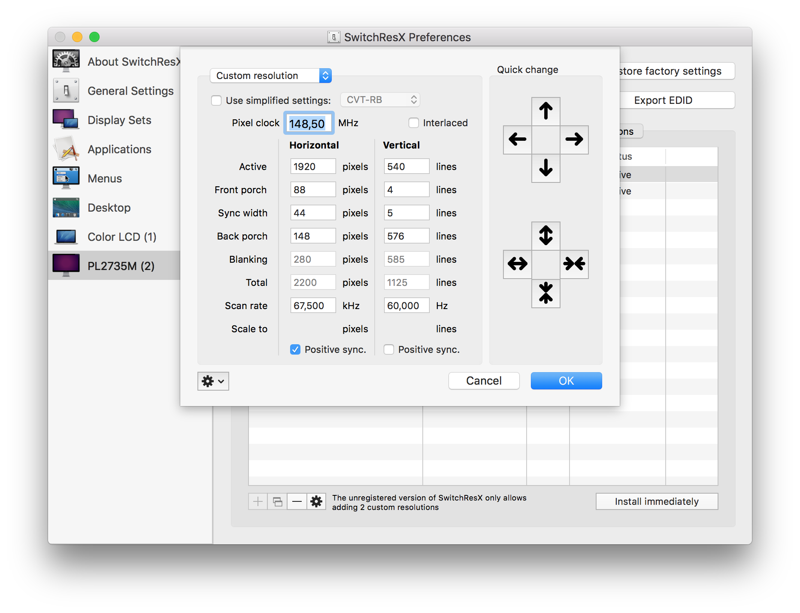The height and width of the screenshot is (613, 800).
Task: Click the yellow minimize window button
Action: click(x=77, y=37)
